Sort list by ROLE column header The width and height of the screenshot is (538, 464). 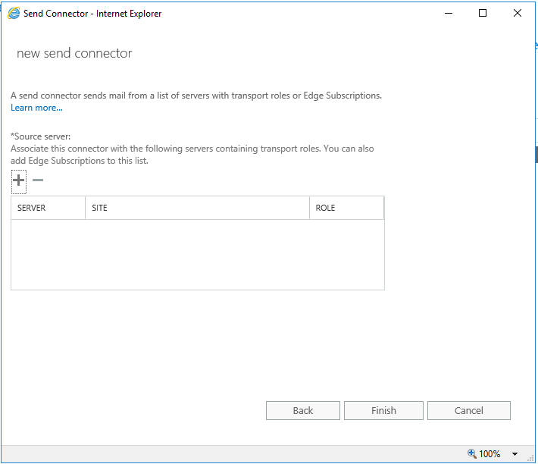[346, 208]
